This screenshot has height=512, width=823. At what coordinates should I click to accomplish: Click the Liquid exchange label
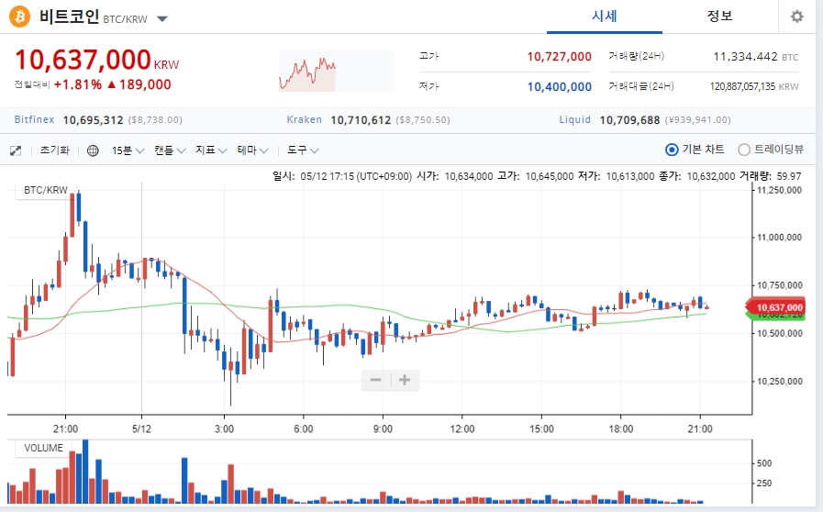[574, 119]
